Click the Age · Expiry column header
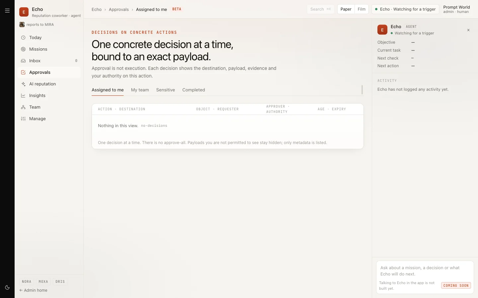The image size is (478, 298). tap(332, 109)
